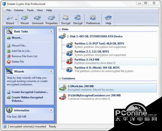Click the Disks section heading
The height and width of the screenshot is (131, 162).
point(65,29)
